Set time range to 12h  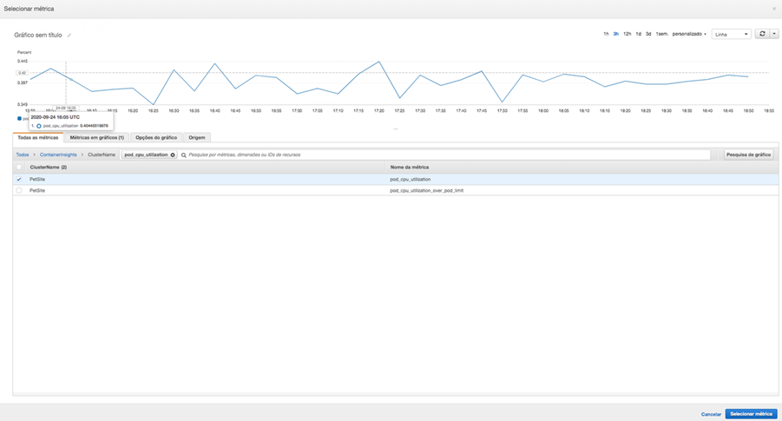coord(627,34)
